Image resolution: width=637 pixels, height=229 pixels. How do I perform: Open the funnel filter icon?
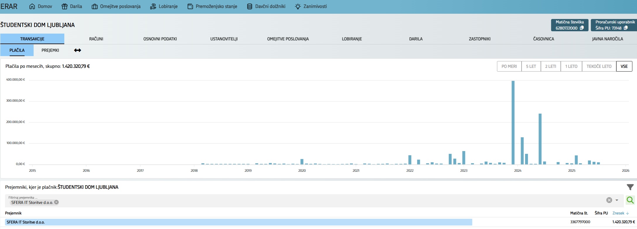pyautogui.click(x=630, y=187)
